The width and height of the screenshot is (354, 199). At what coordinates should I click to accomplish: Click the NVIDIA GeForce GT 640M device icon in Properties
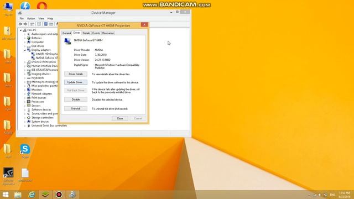(67, 41)
